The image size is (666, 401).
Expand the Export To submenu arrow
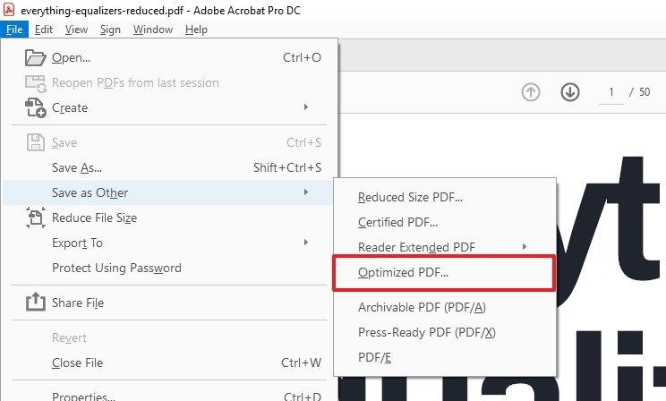click(306, 243)
